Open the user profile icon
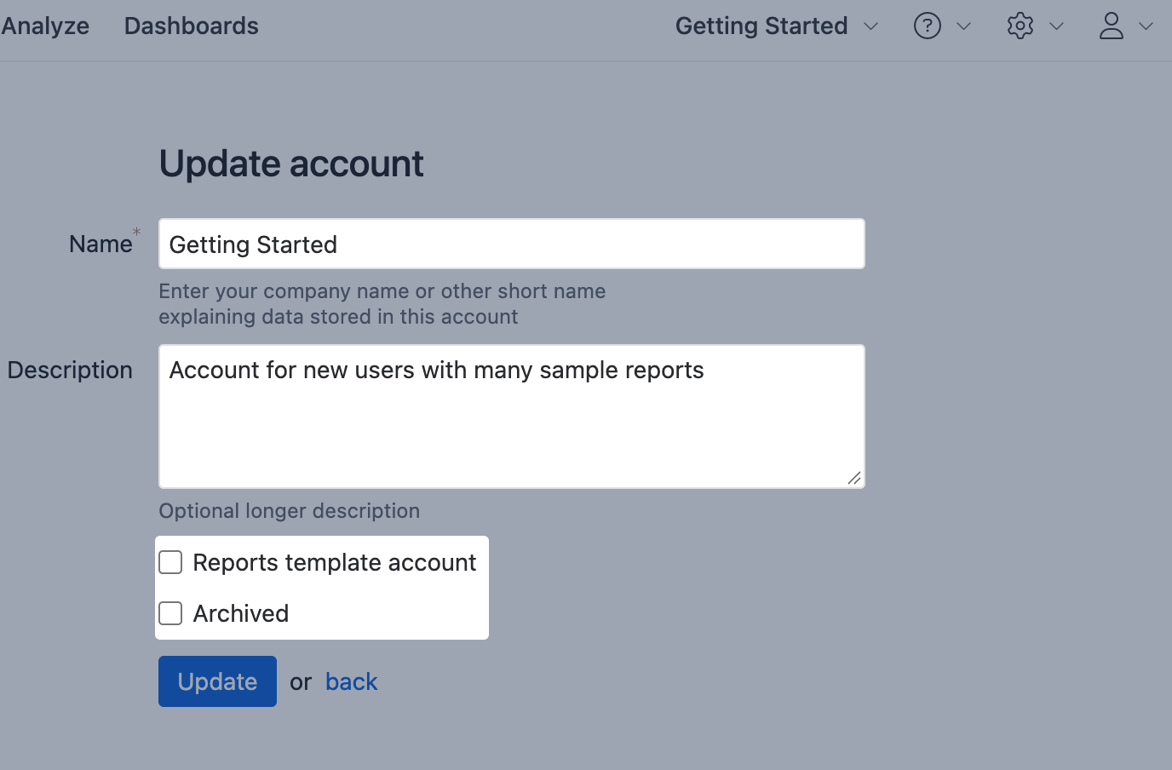This screenshot has height=770, width=1172. coord(1112,26)
